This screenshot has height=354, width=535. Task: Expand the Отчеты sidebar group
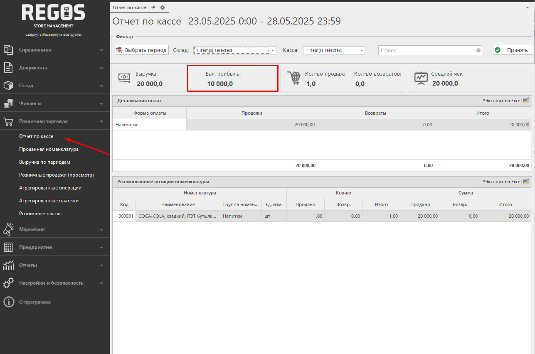[x=101, y=265]
